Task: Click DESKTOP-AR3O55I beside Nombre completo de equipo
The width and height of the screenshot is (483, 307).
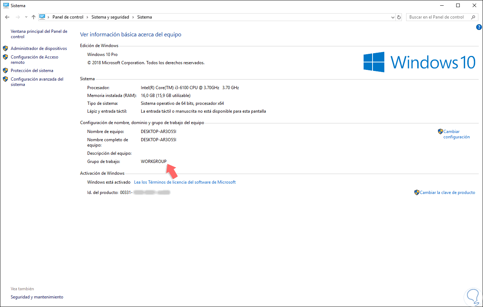Action: [x=159, y=140]
